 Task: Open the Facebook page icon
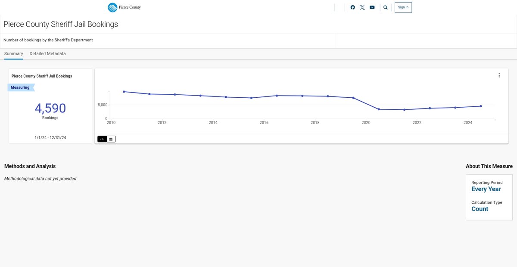[352, 7]
